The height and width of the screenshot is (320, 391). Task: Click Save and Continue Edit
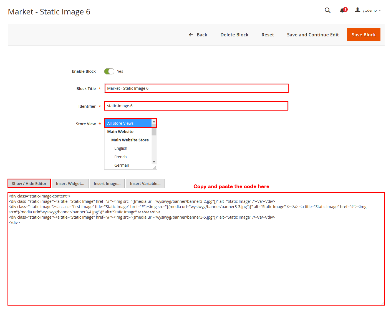[x=313, y=35]
